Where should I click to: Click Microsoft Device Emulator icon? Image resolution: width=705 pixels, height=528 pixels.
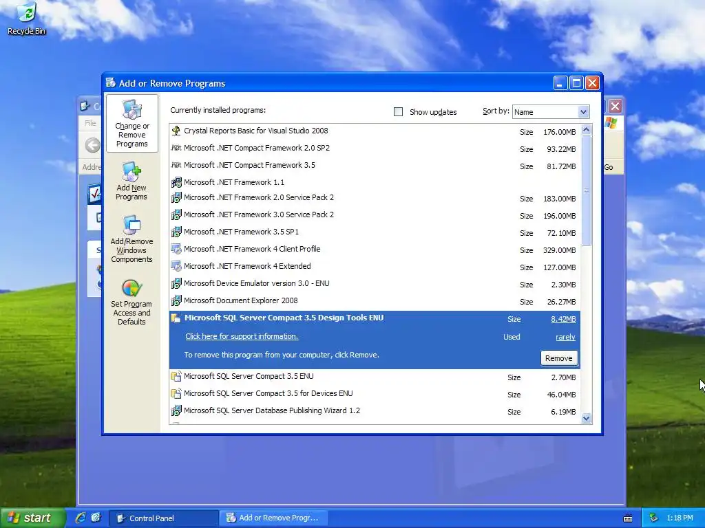point(176,283)
